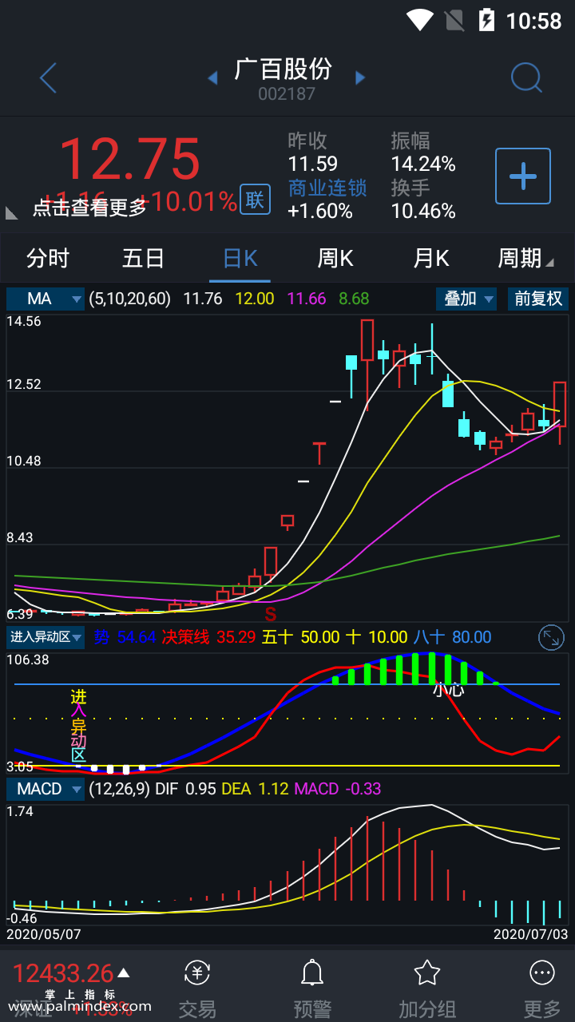Screen dimensions: 575x1022
Task: Tap the DEA 1.12 value
Action: pos(256,789)
